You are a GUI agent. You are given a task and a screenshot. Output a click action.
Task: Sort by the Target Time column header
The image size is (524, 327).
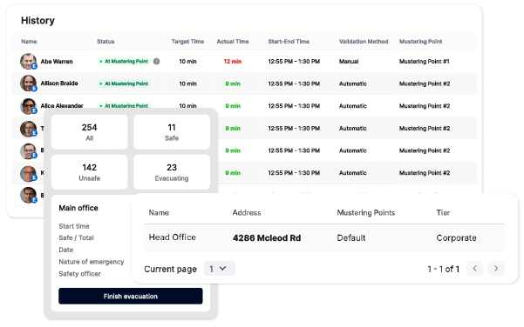click(x=187, y=42)
